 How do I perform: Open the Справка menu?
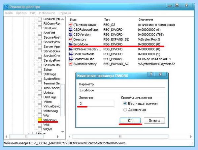click(65, 13)
